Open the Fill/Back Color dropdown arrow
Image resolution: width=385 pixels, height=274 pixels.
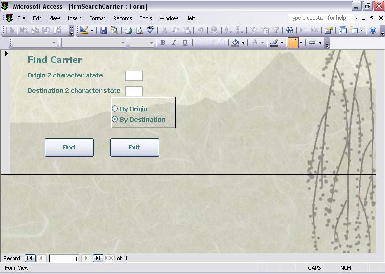[243, 43]
